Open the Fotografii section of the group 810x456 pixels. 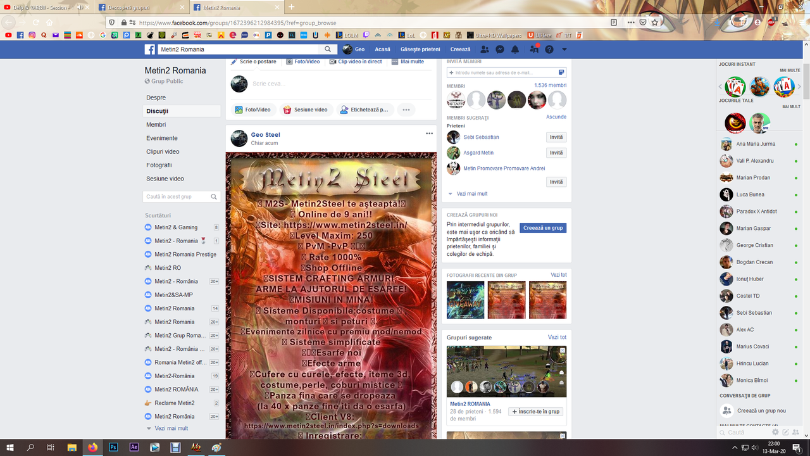pos(159,165)
